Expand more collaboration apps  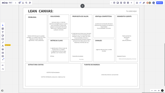pos(131,3)
